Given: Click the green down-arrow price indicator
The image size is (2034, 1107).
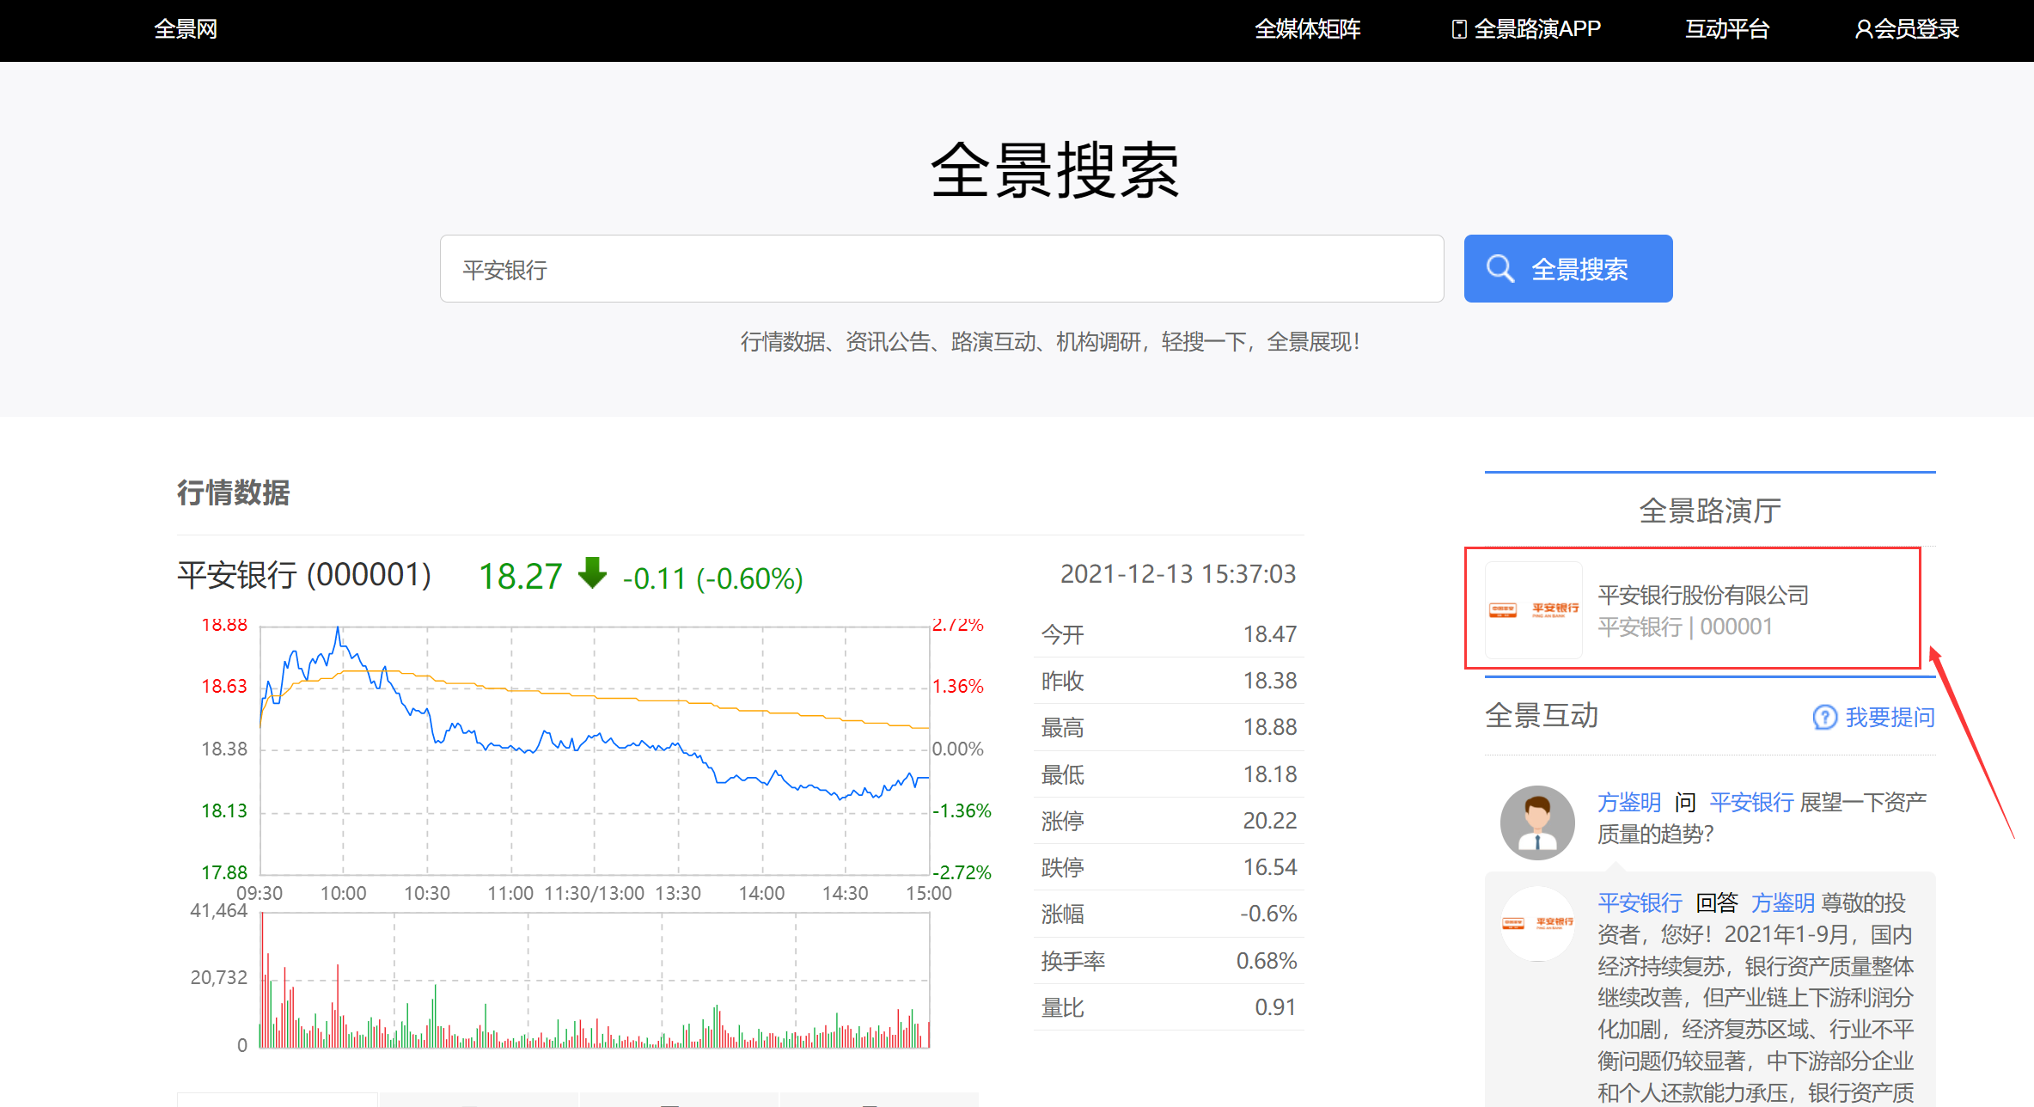Looking at the screenshot, I should (x=592, y=573).
